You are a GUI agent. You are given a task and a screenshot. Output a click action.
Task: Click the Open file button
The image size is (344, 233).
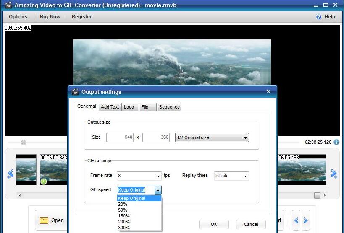(52, 220)
